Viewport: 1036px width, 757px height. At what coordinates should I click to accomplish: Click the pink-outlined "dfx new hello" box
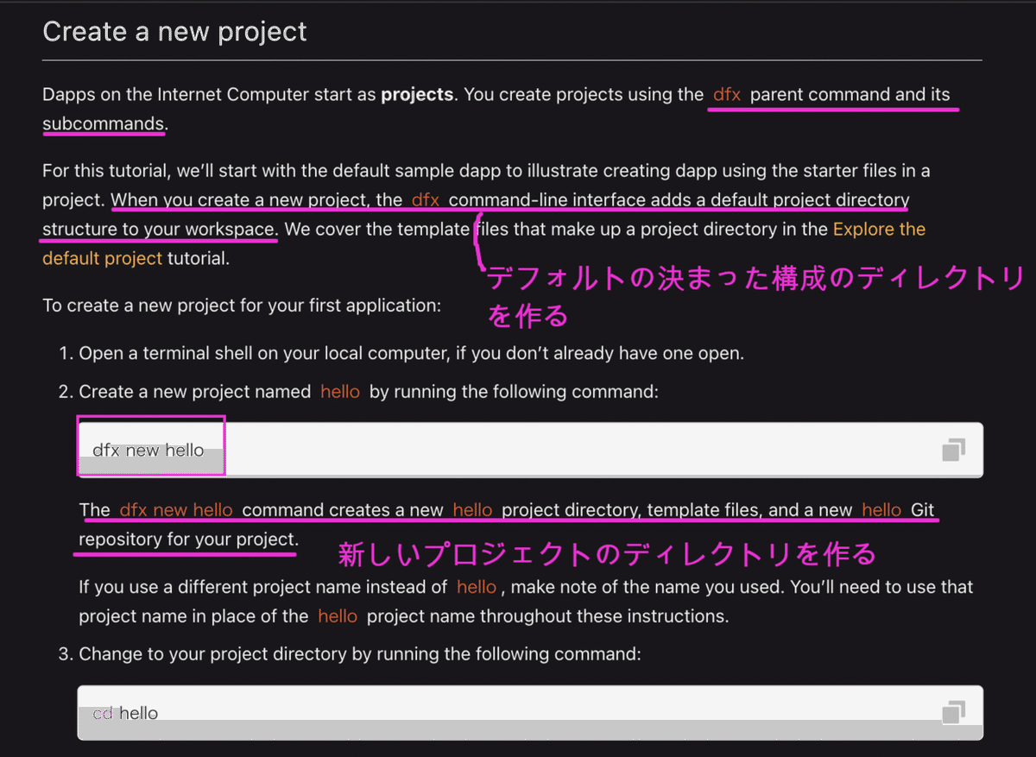(x=149, y=446)
